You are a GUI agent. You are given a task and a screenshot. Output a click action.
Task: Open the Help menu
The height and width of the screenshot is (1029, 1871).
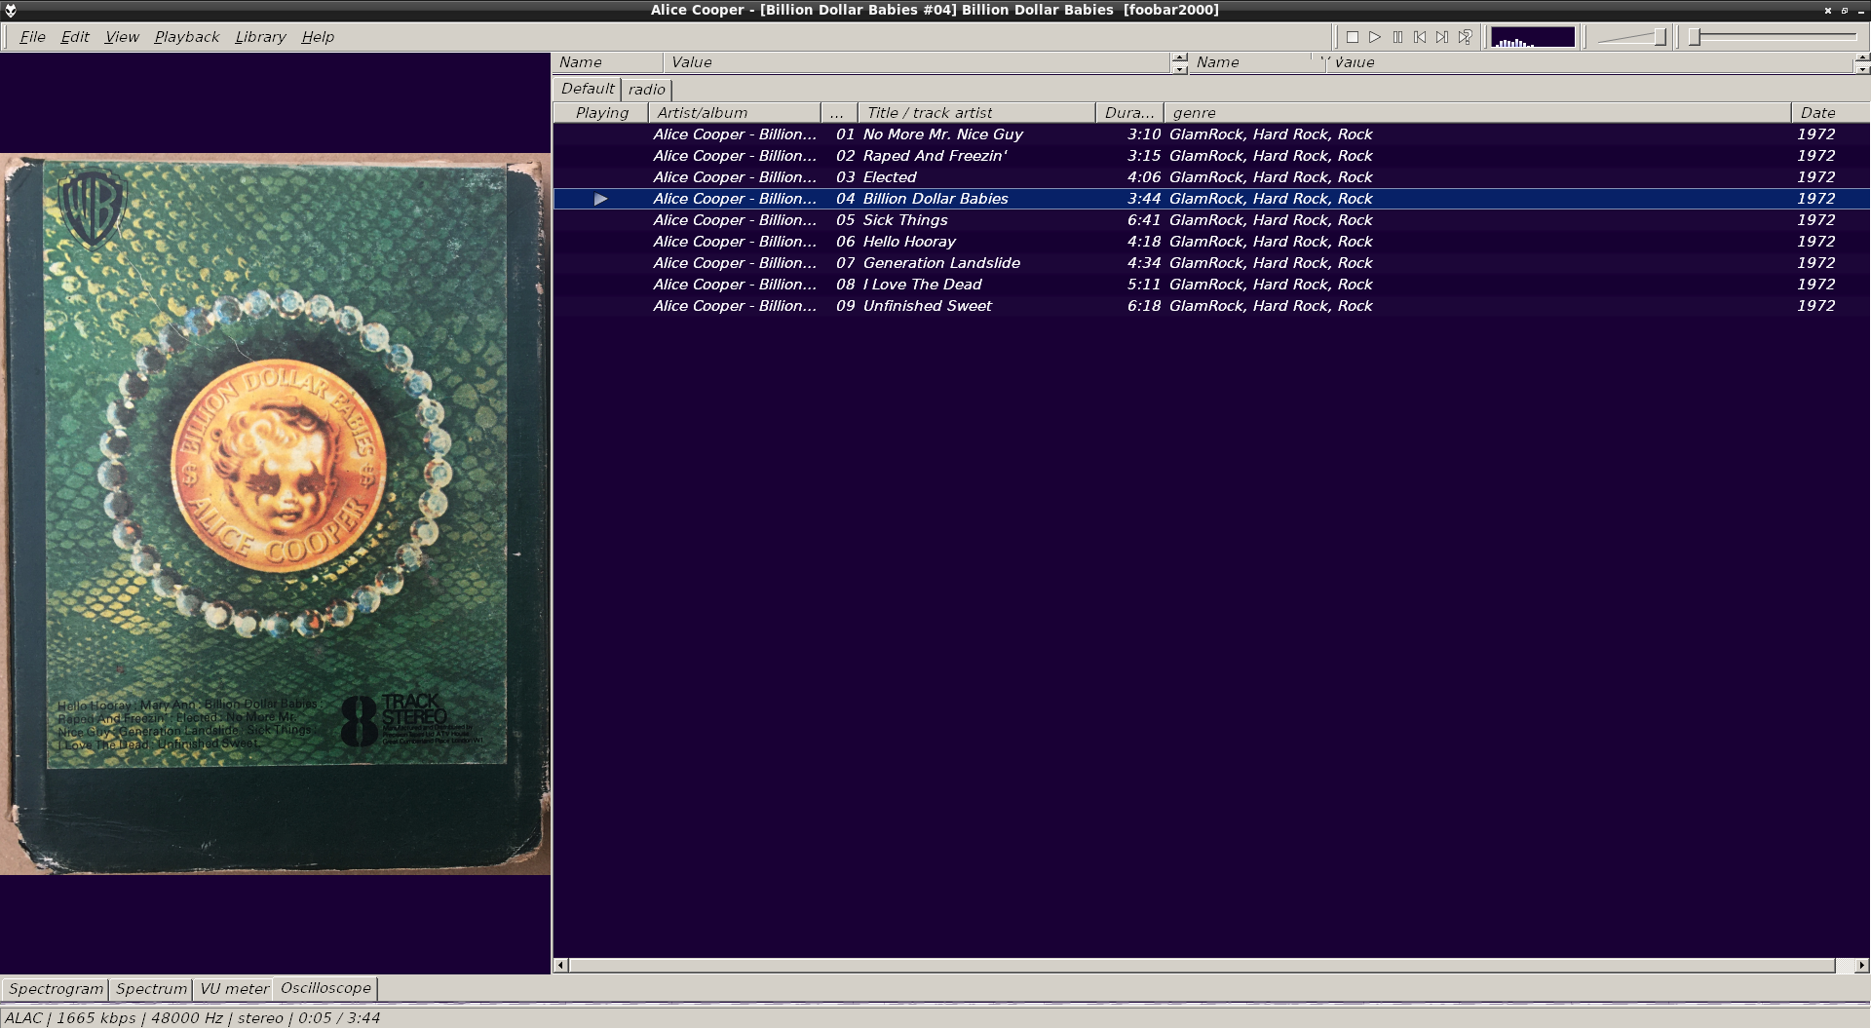pyautogui.click(x=318, y=37)
